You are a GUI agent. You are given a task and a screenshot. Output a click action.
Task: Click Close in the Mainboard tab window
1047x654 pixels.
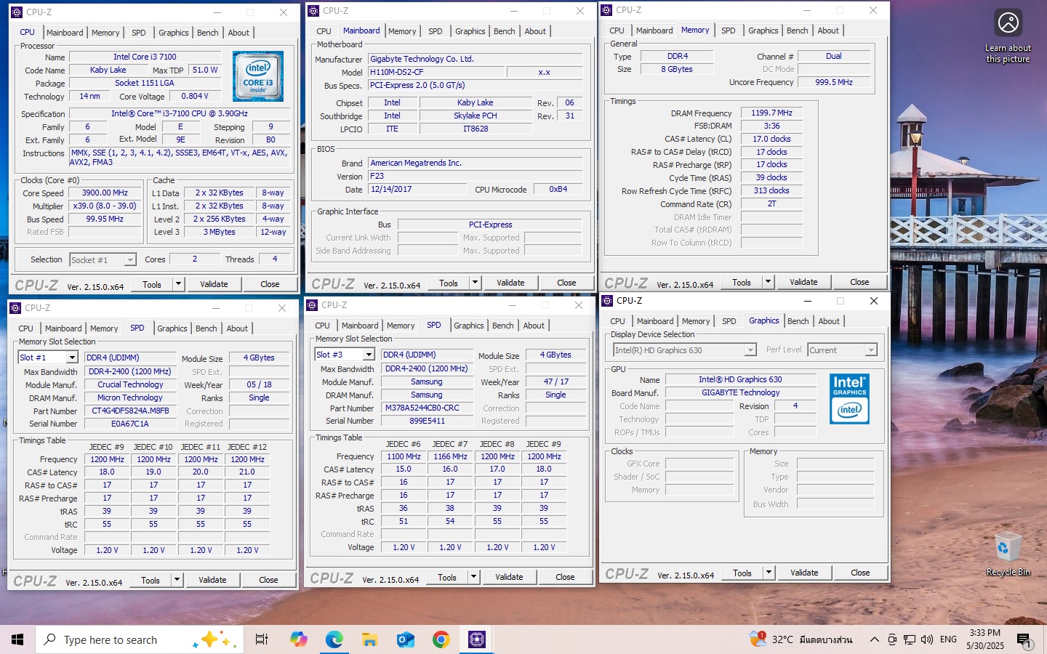coord(566,283)
